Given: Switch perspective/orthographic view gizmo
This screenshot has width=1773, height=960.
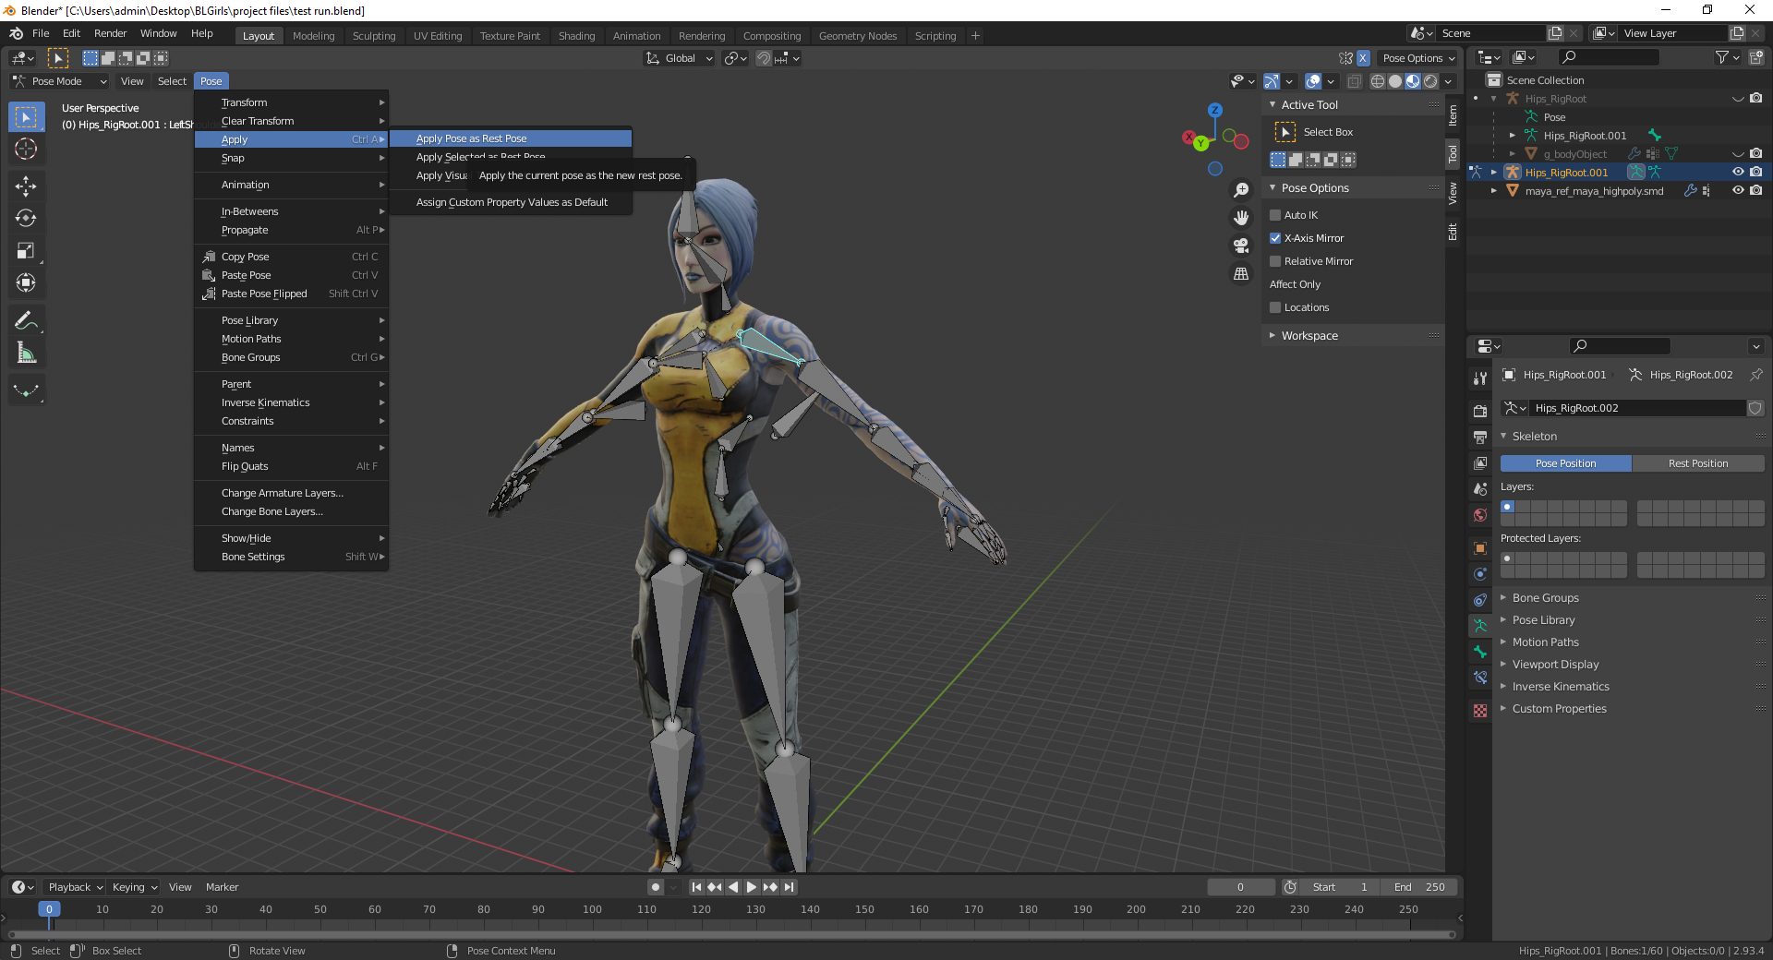Looking at the screenshot, I should 1241,274.
